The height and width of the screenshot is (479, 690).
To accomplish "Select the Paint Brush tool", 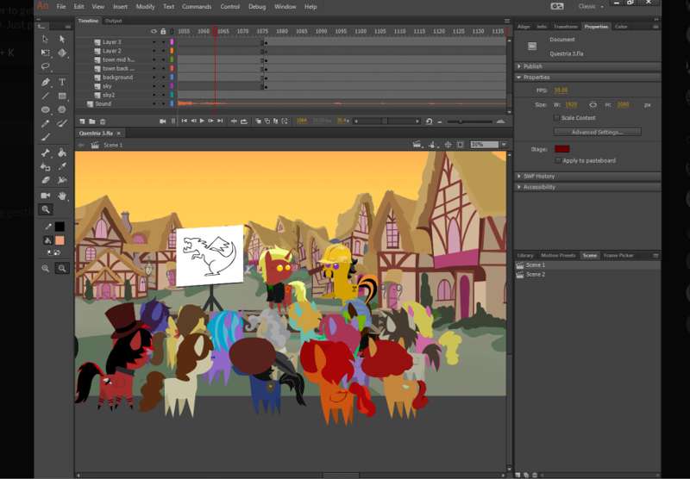I will tap(62, 123).
